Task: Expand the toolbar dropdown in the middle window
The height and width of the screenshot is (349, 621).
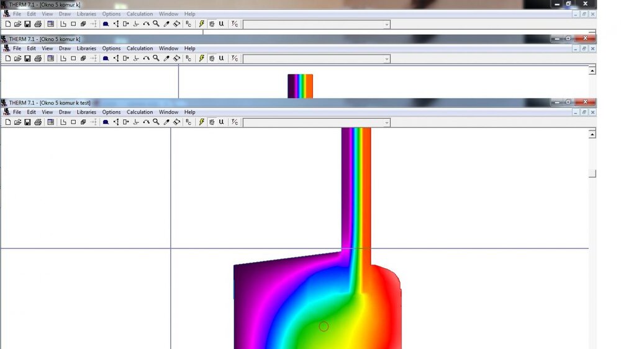Action: (387, 59)
